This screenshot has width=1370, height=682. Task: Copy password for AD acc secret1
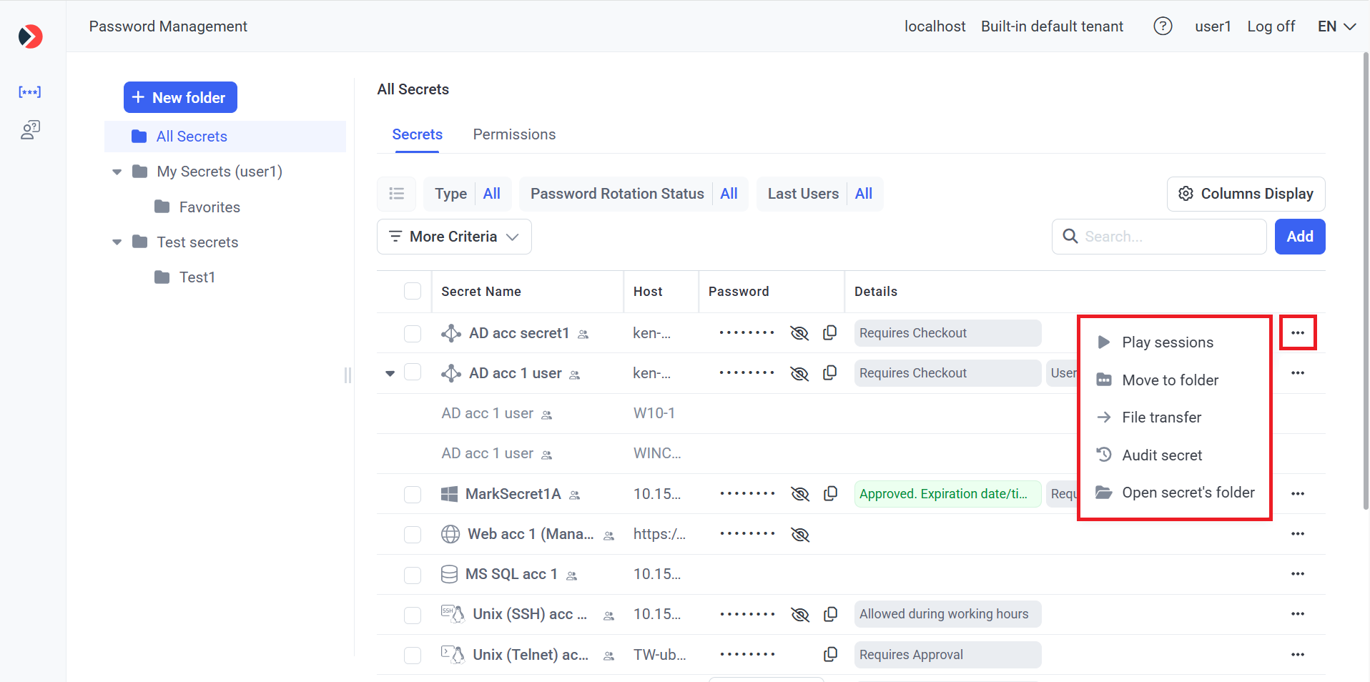point(829,333)
